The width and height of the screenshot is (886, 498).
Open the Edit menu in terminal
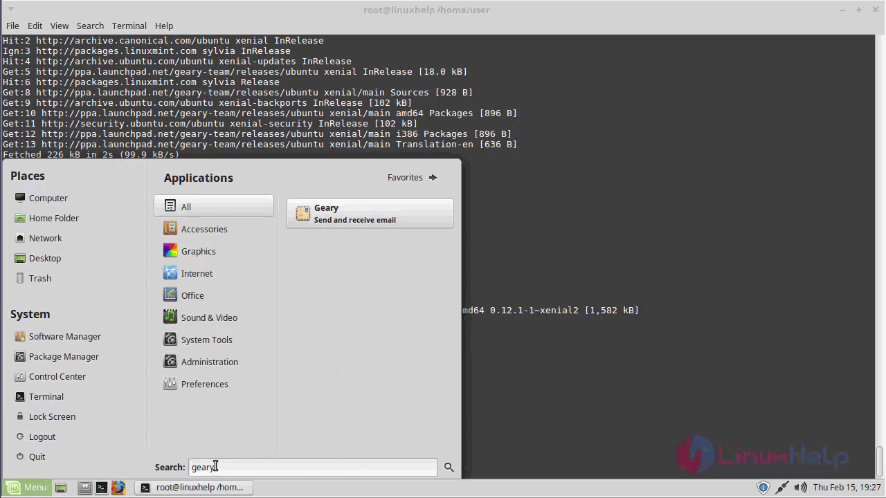click(x=35, y=26)
